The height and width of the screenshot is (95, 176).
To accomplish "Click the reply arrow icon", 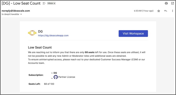I will (x=165, y=11).
